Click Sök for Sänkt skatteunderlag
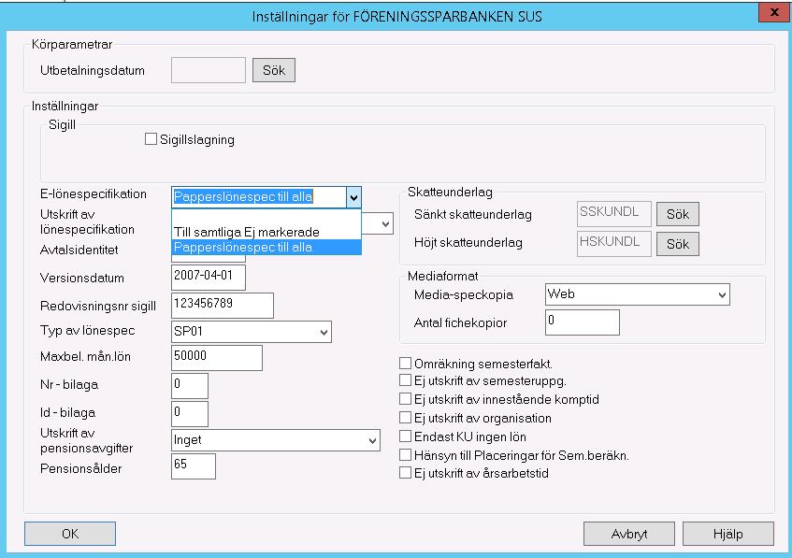This screenshot has height=558, width=792. pyautogui.click(x=678, y=214)
